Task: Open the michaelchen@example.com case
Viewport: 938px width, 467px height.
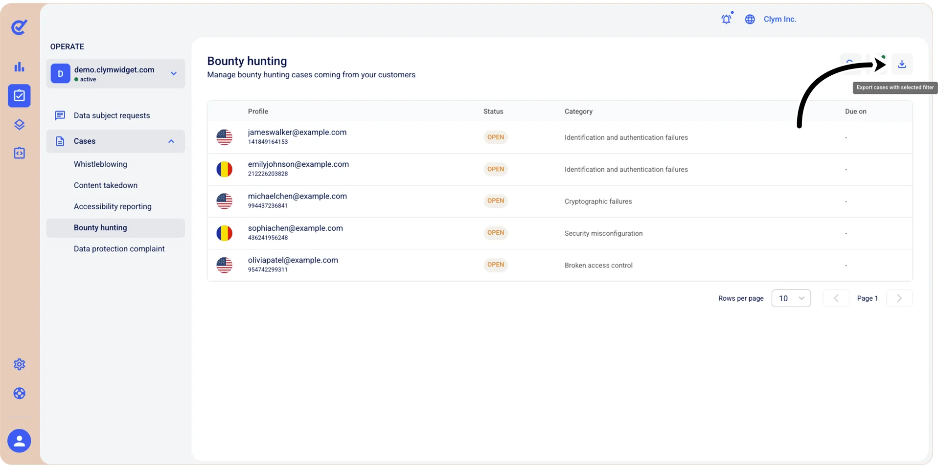Action: 297,196
